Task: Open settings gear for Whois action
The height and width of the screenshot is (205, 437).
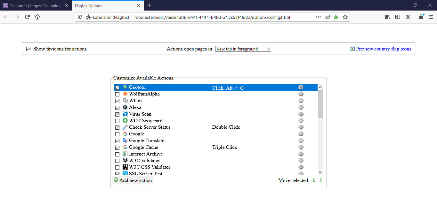Action: (x=301, y=101)
